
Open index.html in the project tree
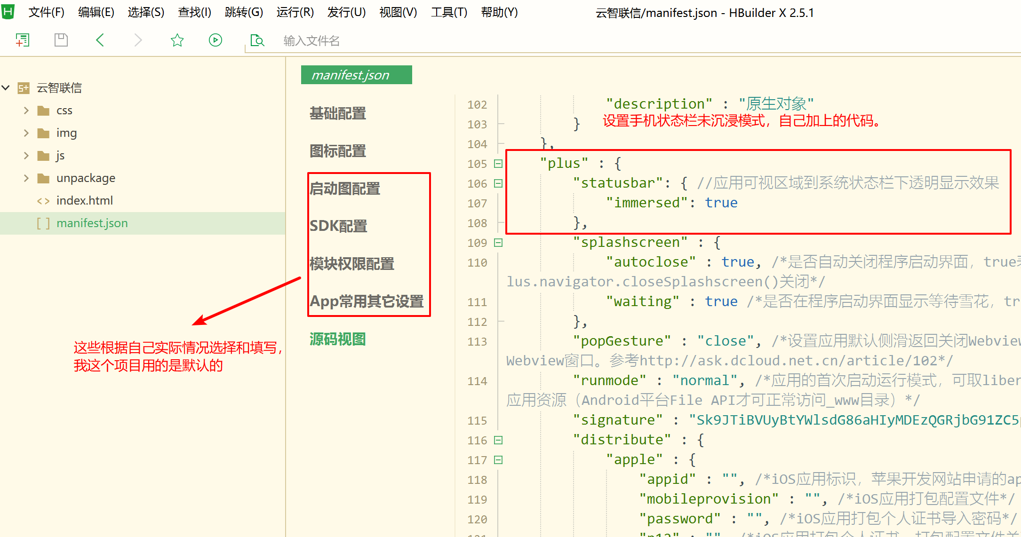coord(85,201)
